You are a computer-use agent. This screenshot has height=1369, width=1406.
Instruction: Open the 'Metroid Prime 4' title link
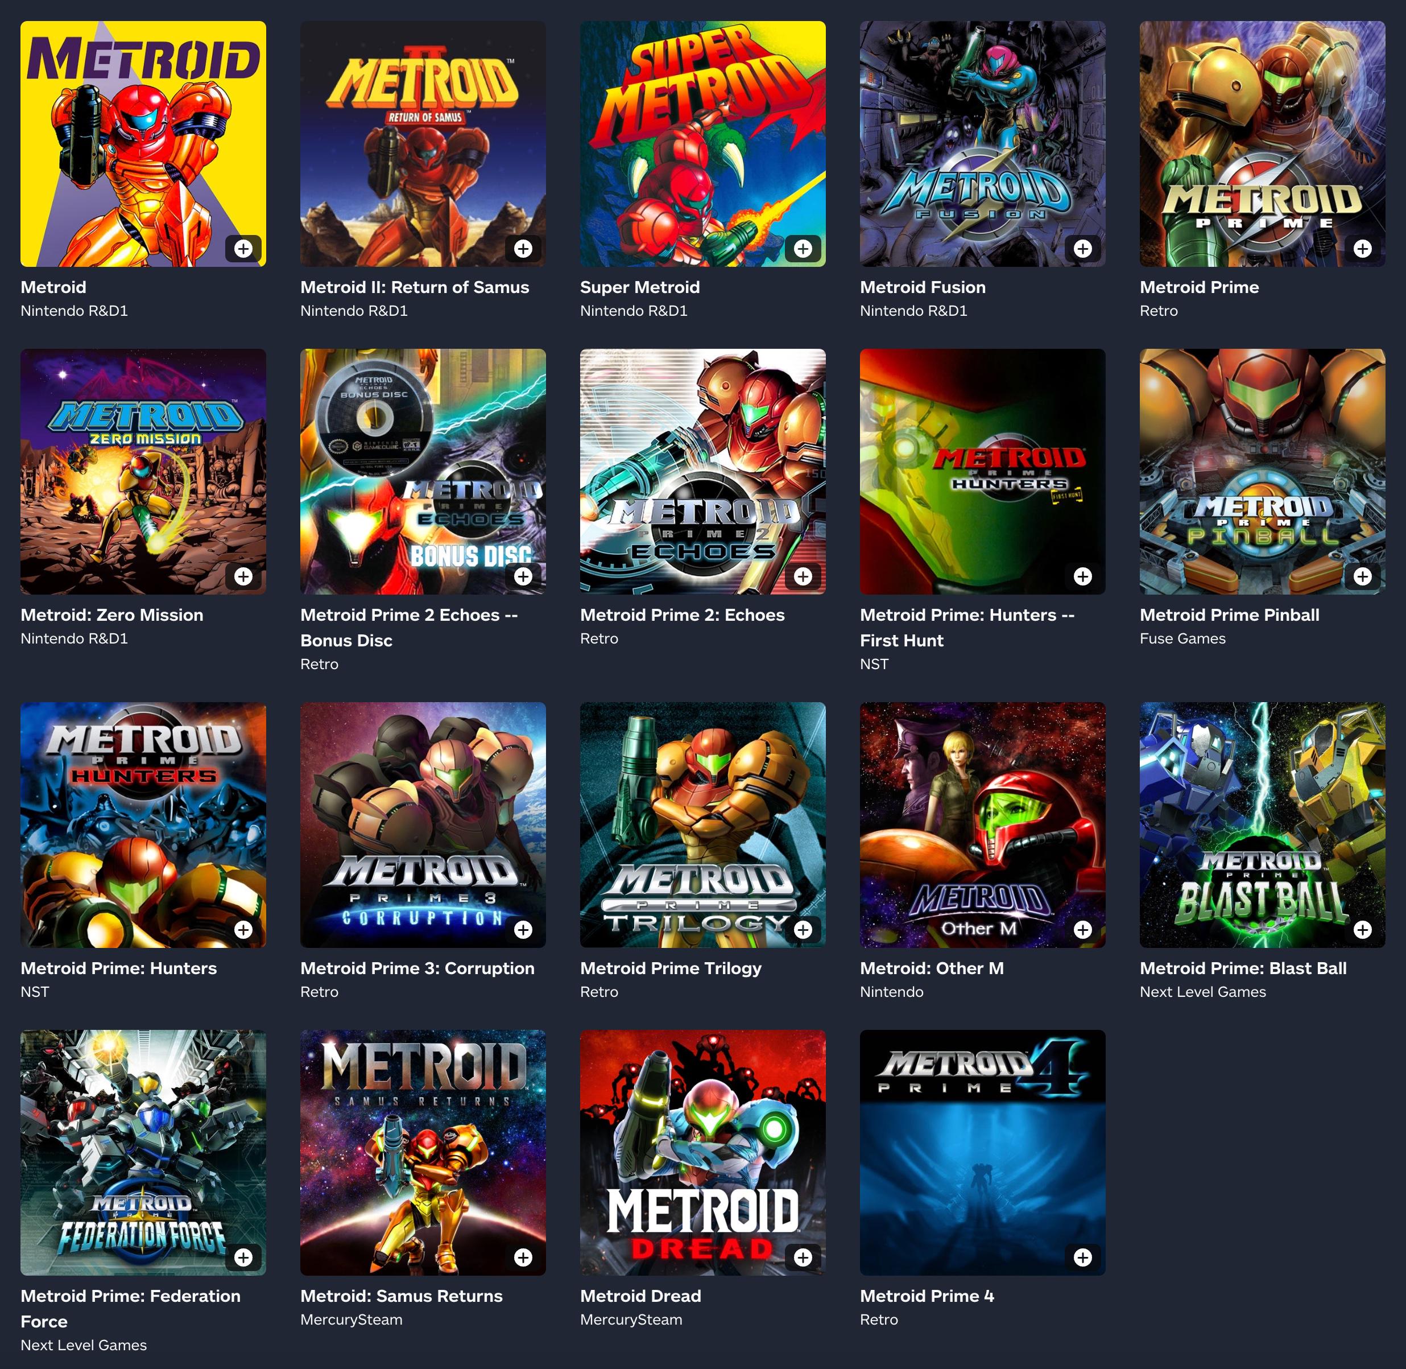click(x=927, y=1296)
